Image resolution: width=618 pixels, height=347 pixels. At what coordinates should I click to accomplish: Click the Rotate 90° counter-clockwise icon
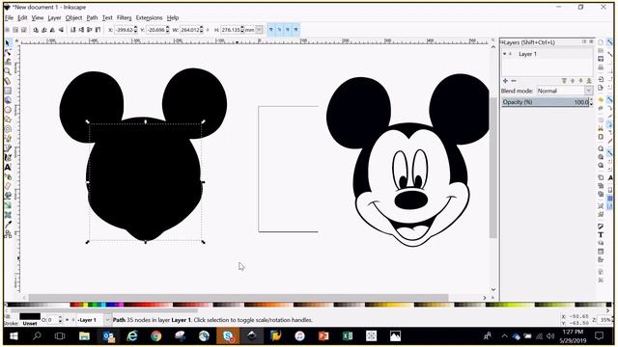pos(36,30)
